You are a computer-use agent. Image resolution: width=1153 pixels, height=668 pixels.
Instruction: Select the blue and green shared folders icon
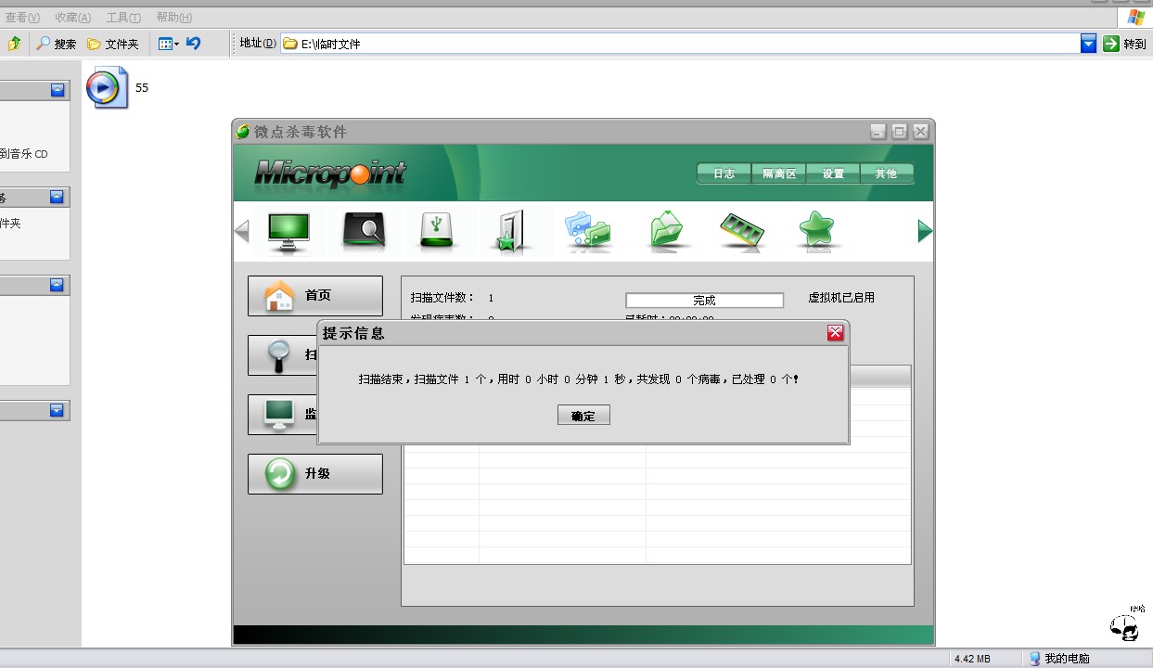(x=587, y=231)
